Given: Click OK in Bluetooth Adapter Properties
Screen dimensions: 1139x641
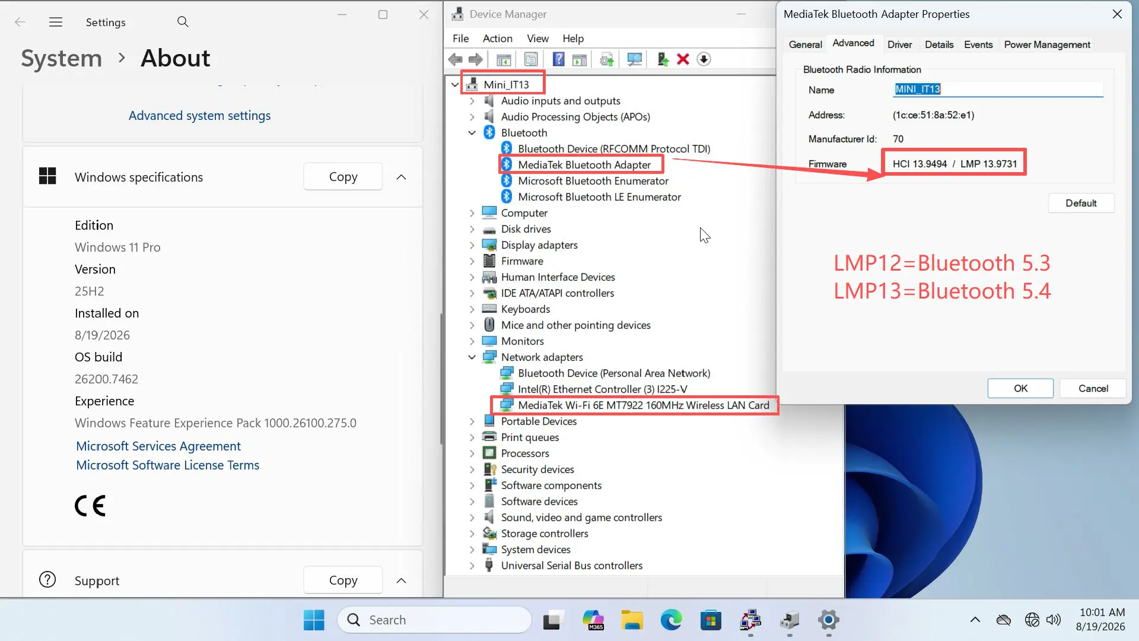Looking at the screenshot, I should (1020, 388).
